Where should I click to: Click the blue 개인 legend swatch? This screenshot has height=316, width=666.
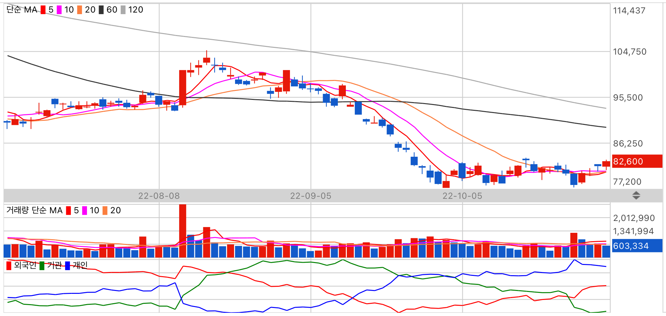(67, 266)
